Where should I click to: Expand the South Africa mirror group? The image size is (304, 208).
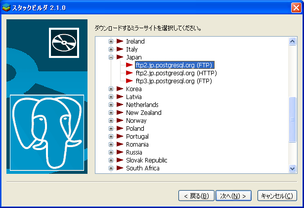[111, 168]
